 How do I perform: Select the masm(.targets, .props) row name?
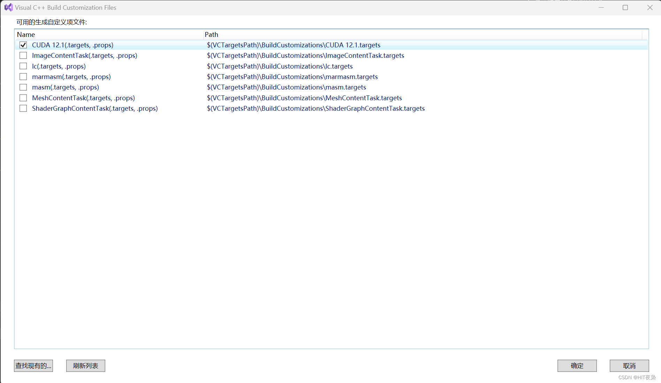66,87
